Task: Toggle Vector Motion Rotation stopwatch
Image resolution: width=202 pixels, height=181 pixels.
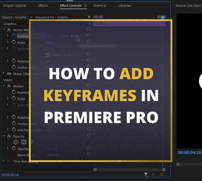Action: [14, 61]
